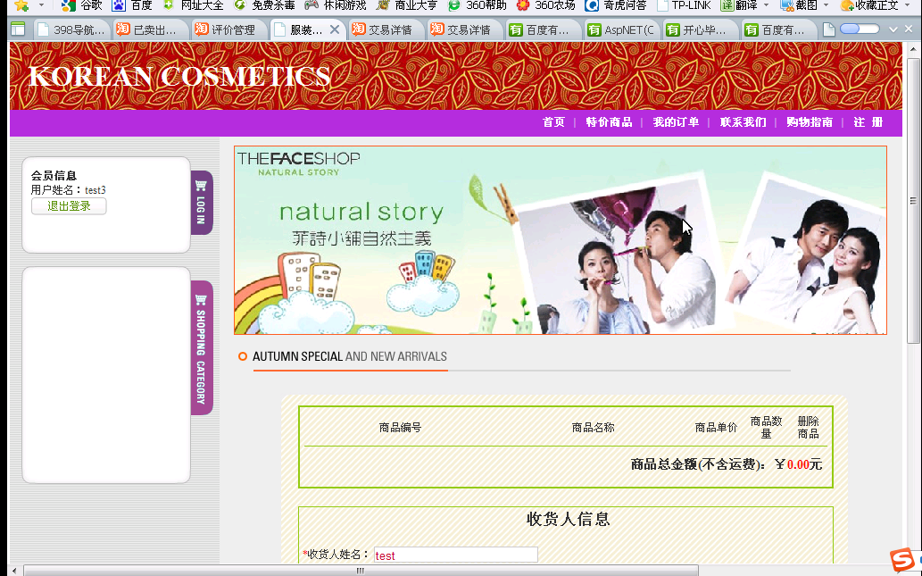This screenshot has height=576, width=922.
Task: Switch to the AspNET(C tab
Action: tap(622, 29)
